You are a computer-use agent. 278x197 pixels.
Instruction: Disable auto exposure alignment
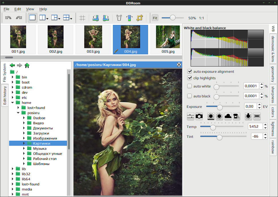click(x=189, y=71)
